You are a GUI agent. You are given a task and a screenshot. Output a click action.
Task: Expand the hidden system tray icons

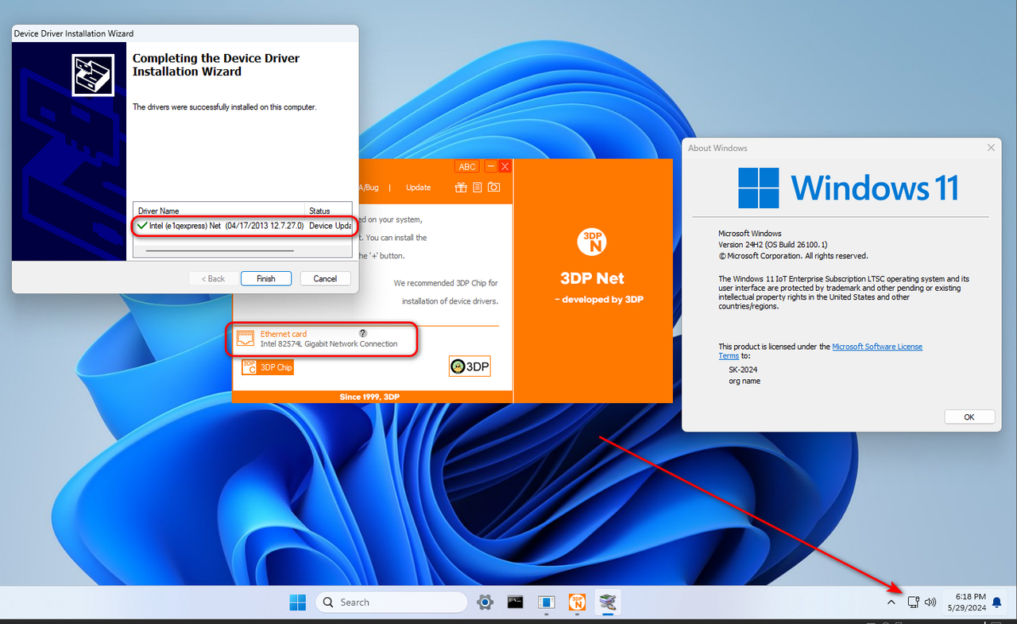coord(891,603)
